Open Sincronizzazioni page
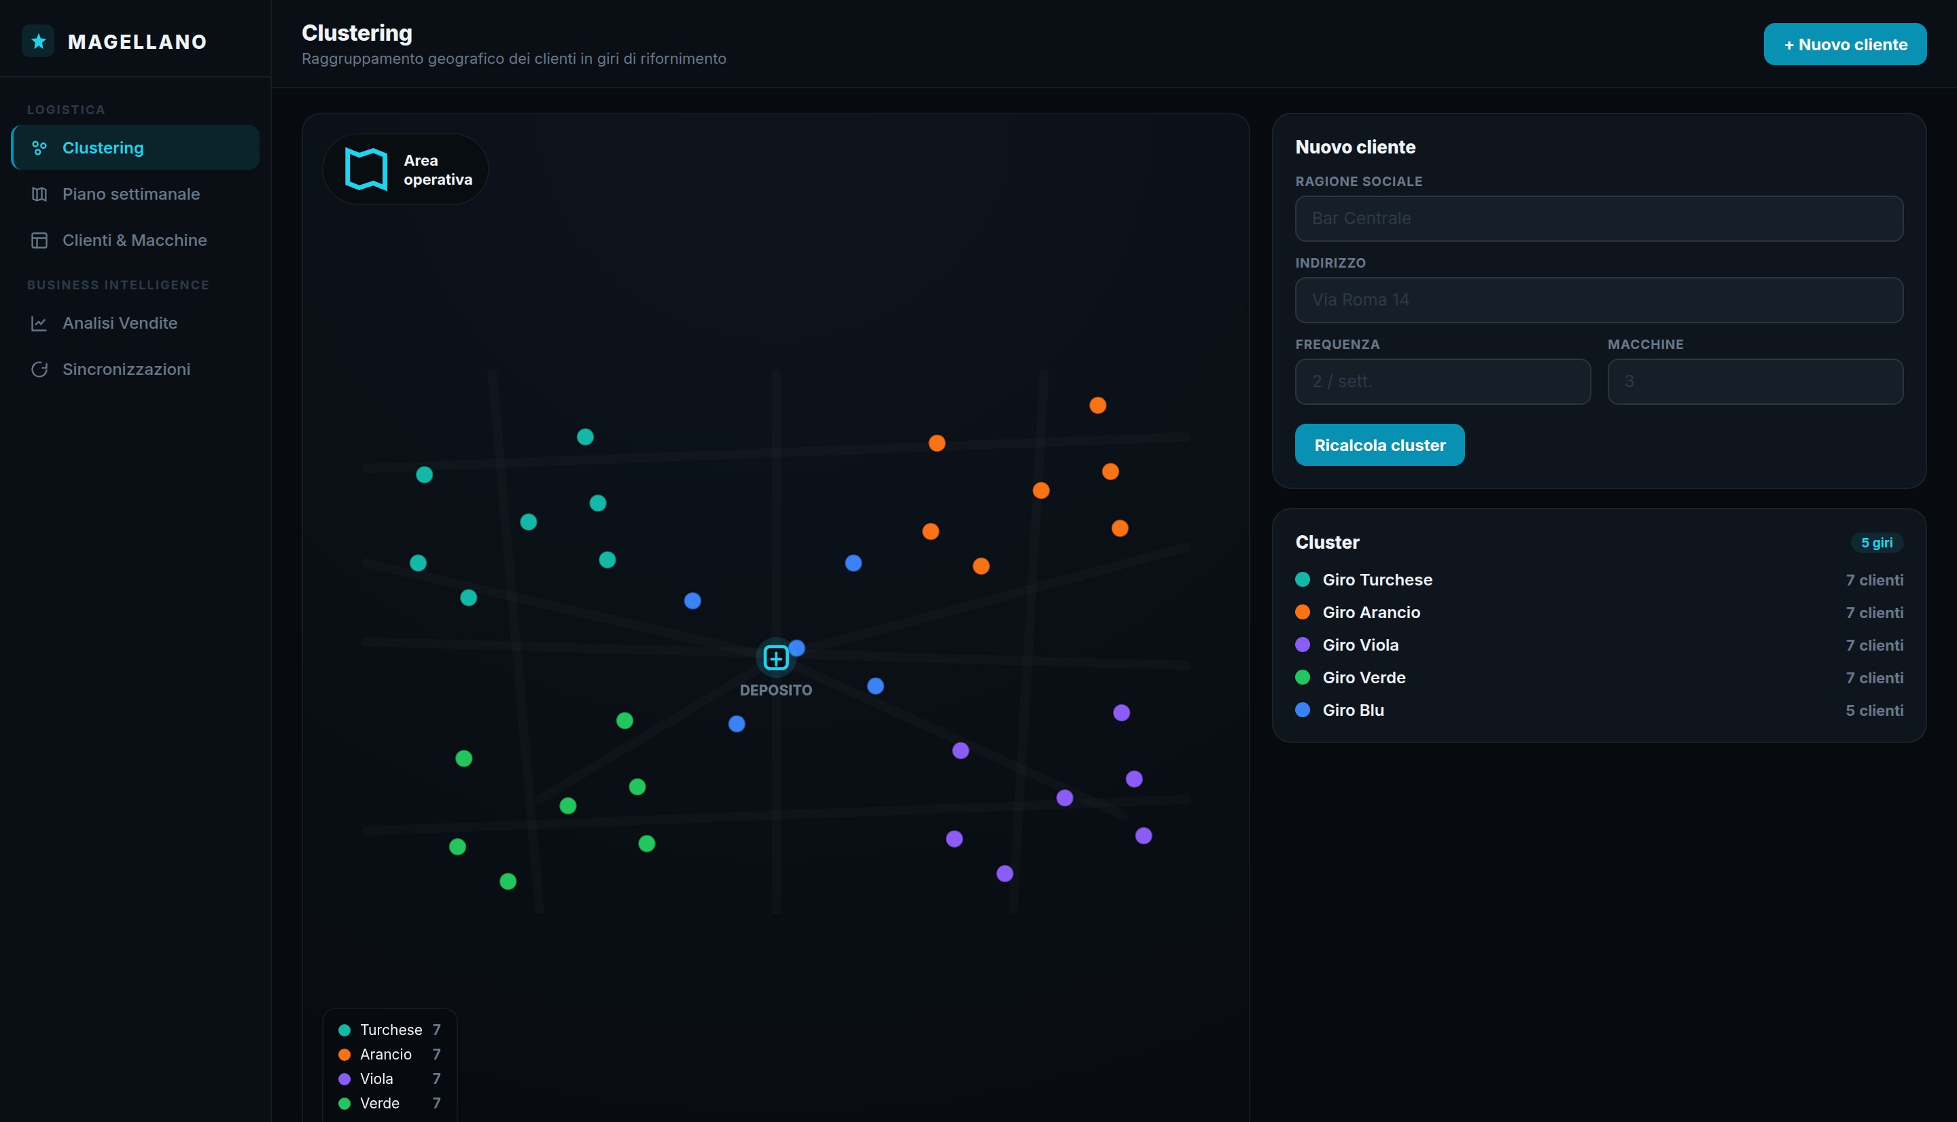This screenshot has height=1122, width=1957. point(136,369)
